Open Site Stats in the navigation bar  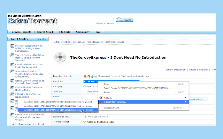click(64, 32)
